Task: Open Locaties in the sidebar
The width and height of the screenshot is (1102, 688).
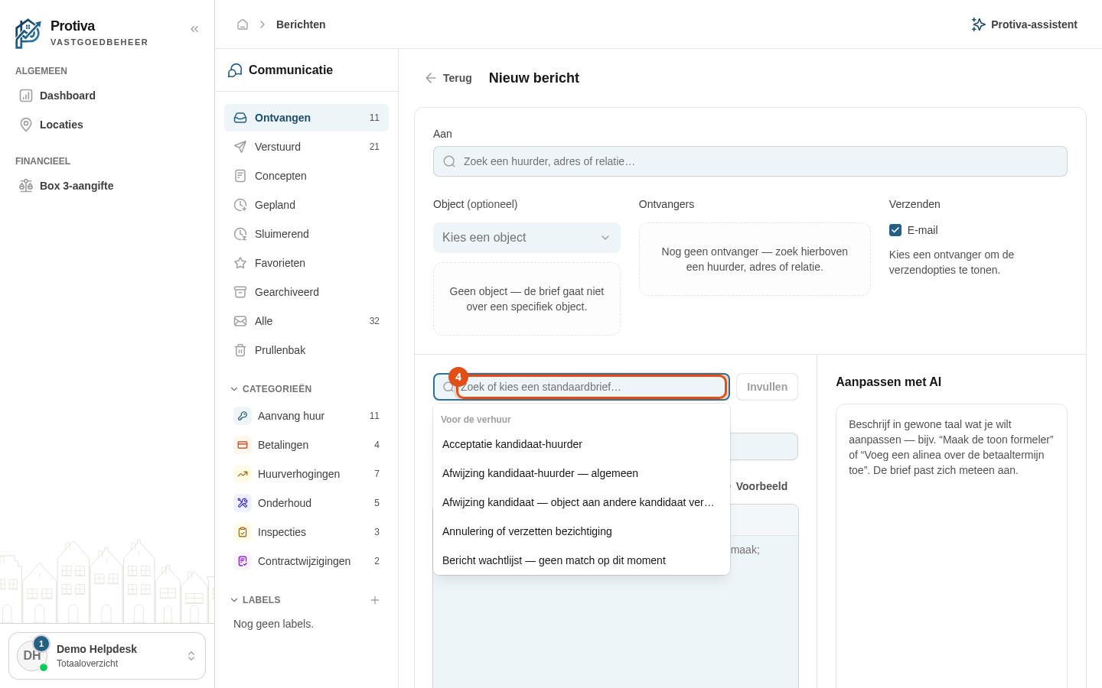Action: (x=107, y=125)
